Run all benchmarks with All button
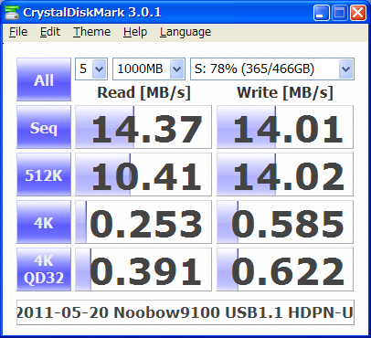This screenshot has height=338, width=371. pos(44,79)
